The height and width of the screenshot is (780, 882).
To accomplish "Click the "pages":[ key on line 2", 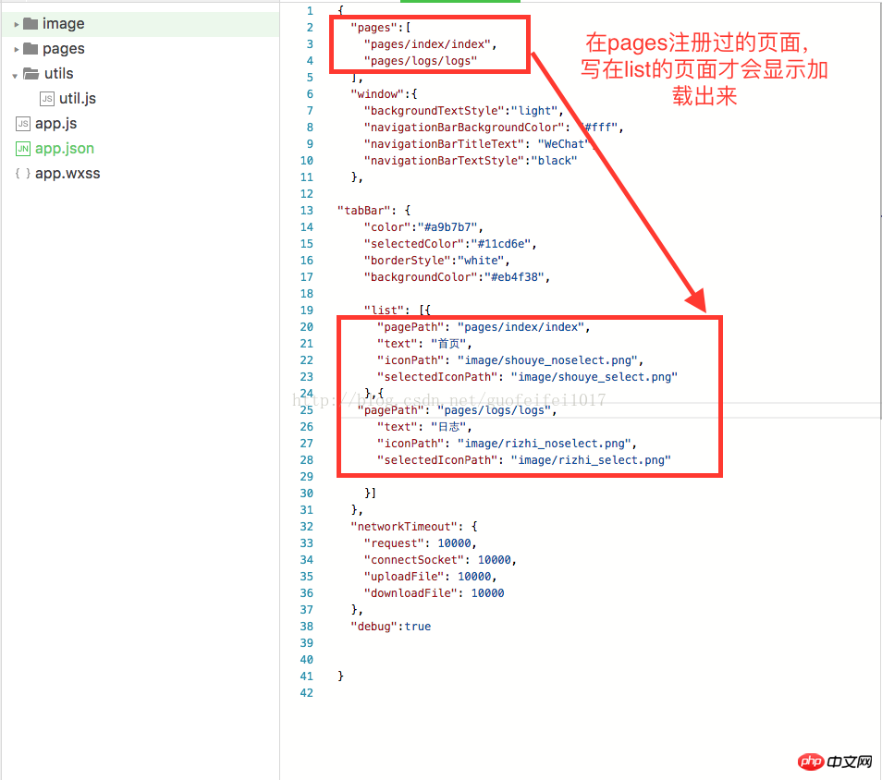I will pyautogui.click(x=381, y=28).
